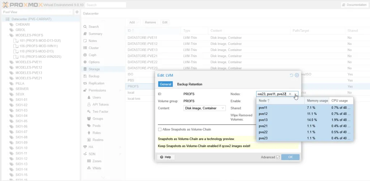Collapse the Nodes dropdown arrow
The image size is (370, 181).
click(296, 94)
